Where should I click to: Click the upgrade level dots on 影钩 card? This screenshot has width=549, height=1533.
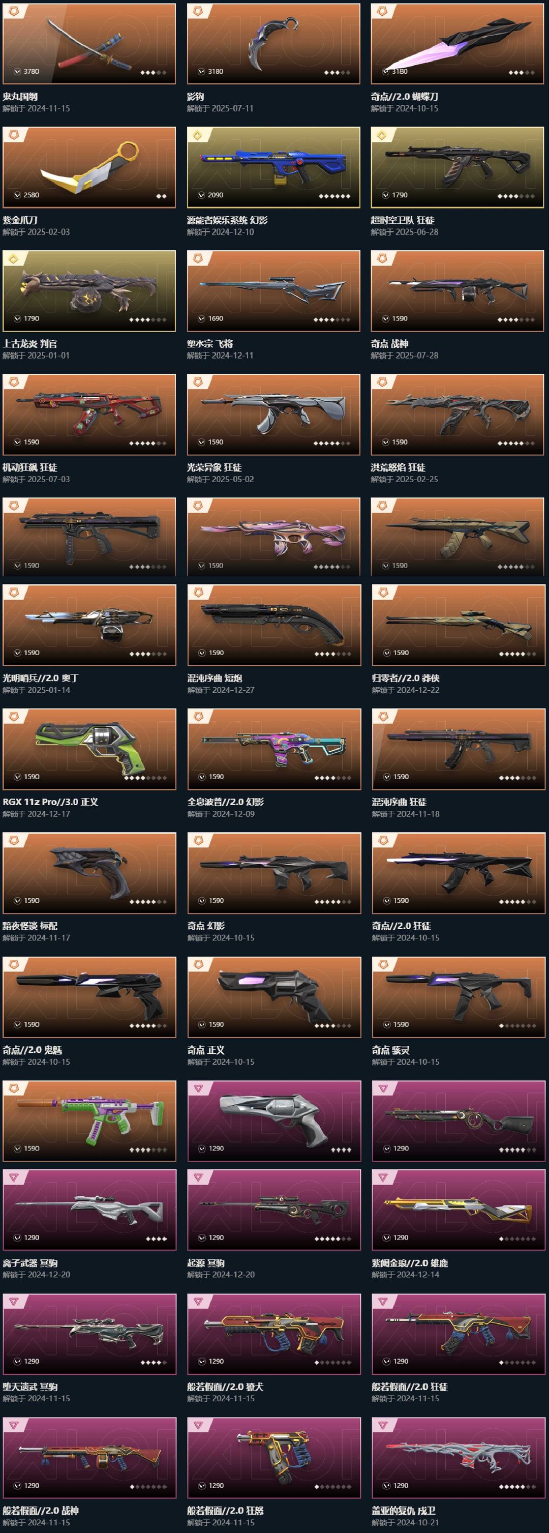pos(337,73)
